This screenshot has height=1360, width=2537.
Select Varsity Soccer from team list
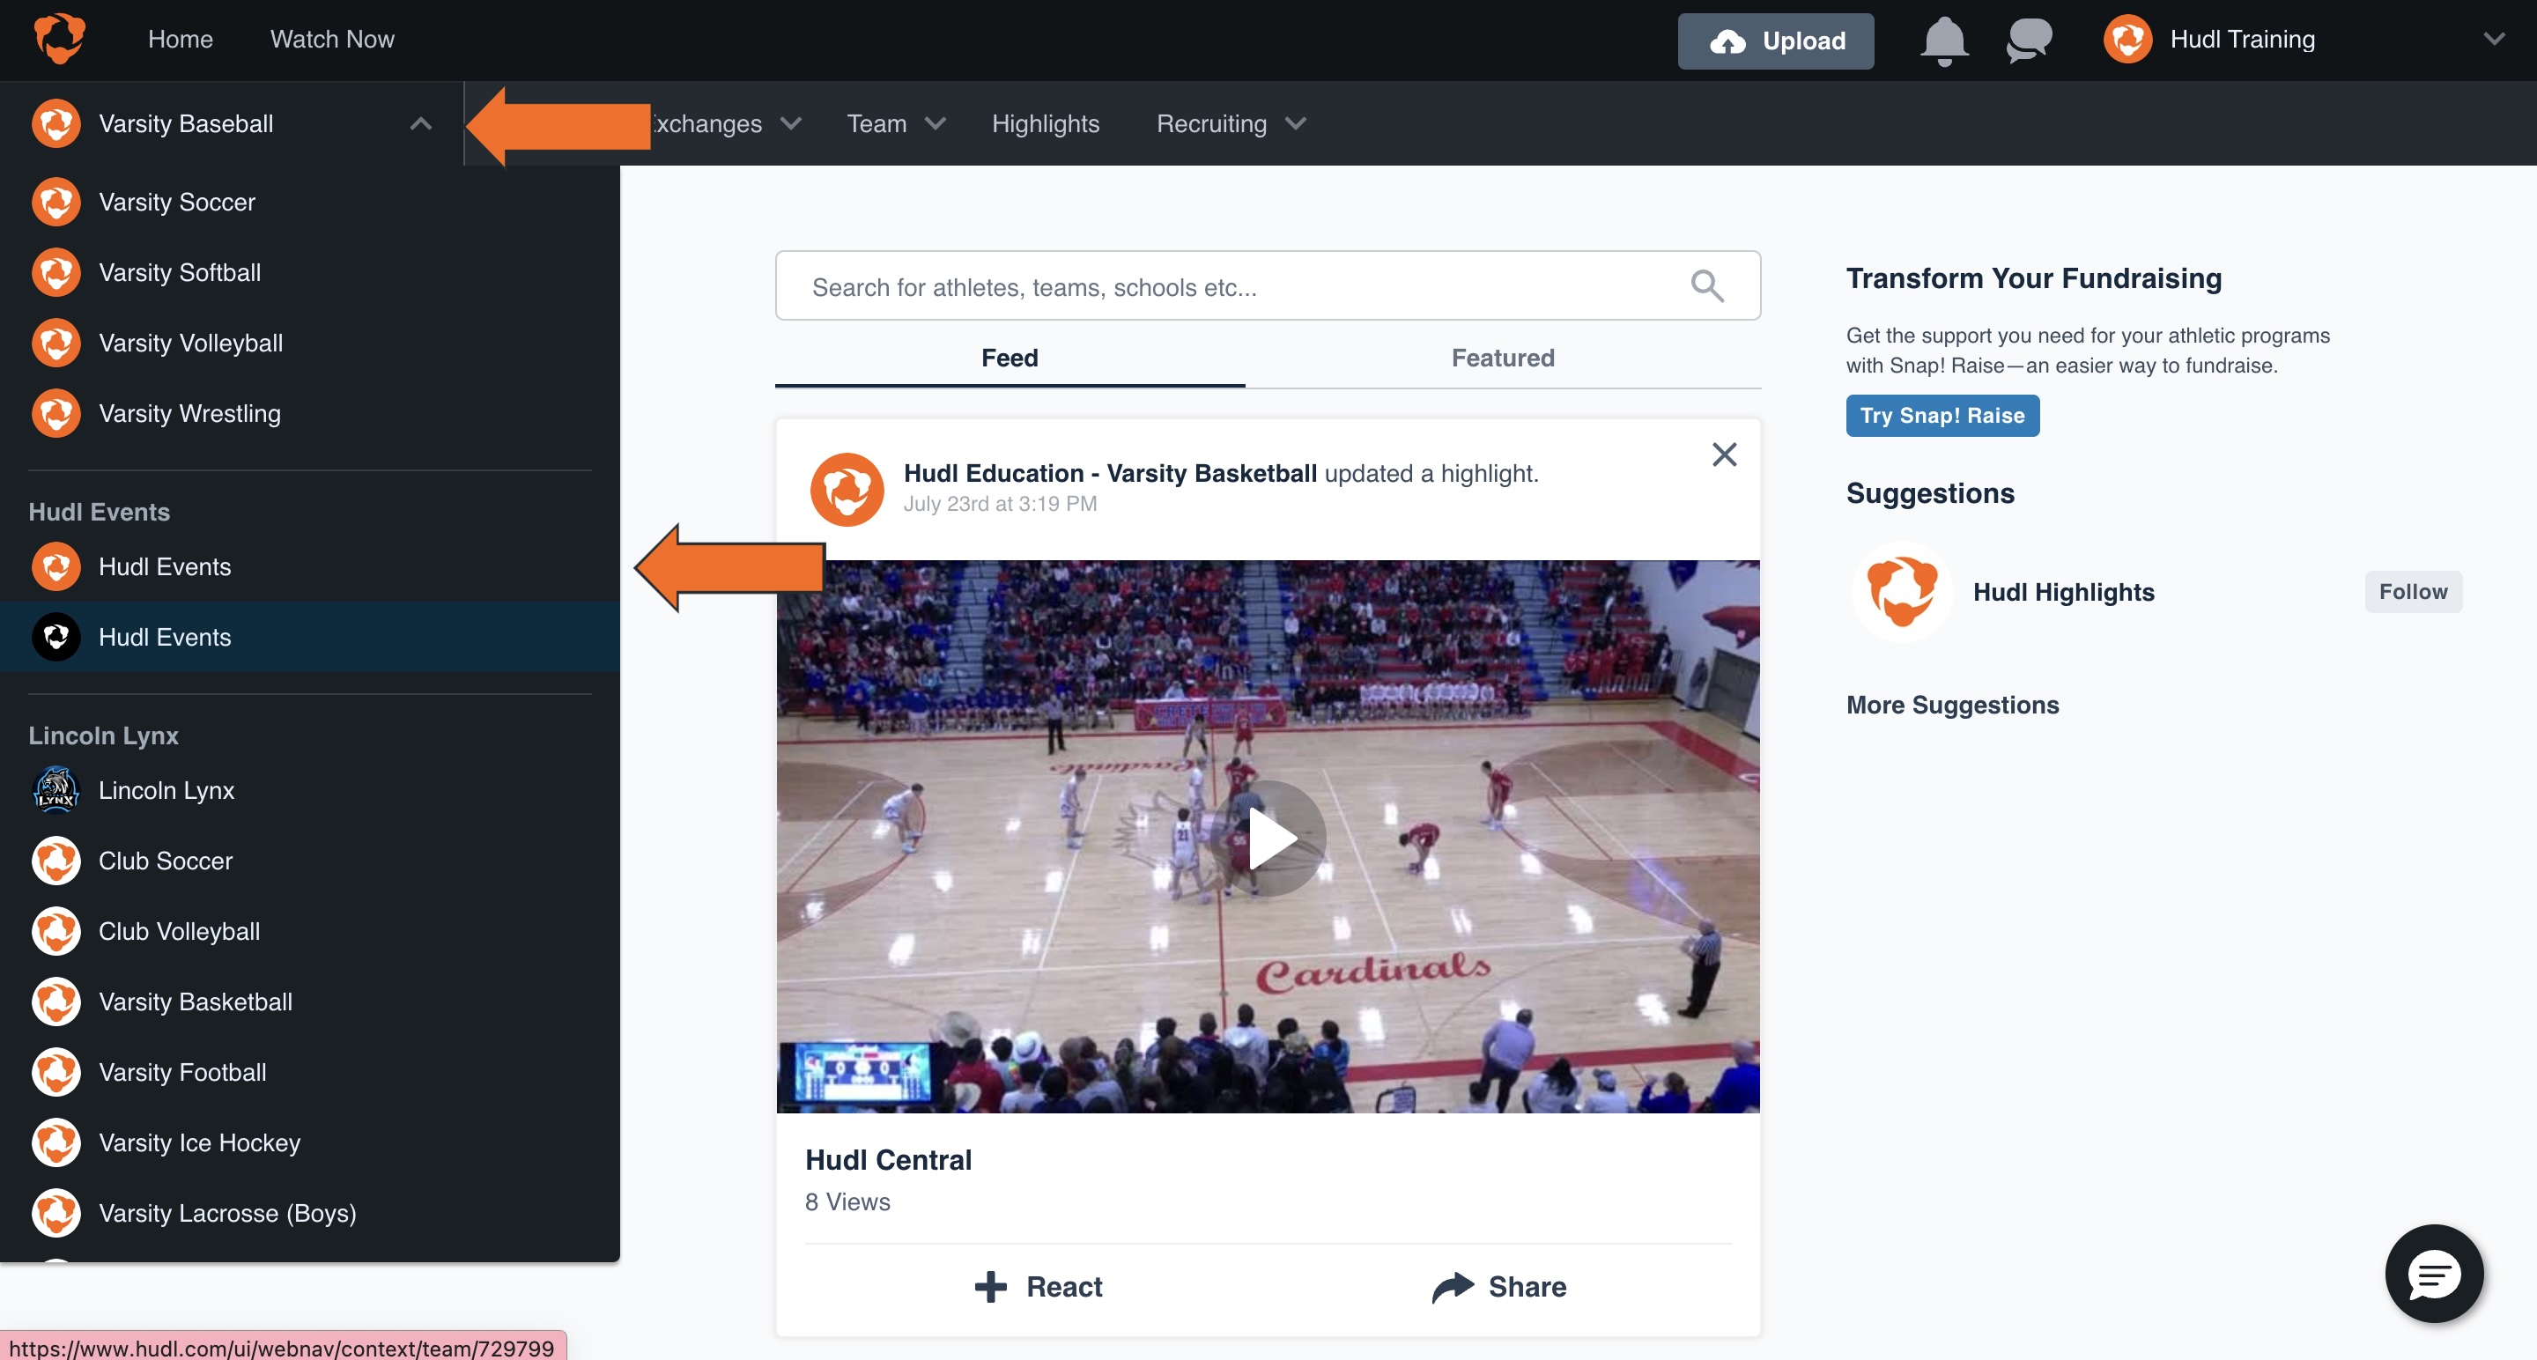[x=309, y=202]
